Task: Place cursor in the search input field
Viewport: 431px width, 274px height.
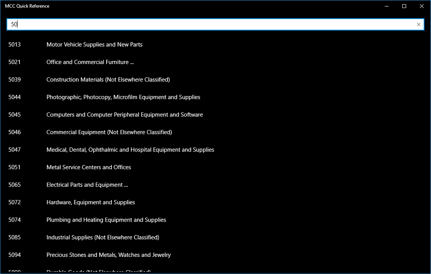Action: pyautogui.click(x=209, y=24)
